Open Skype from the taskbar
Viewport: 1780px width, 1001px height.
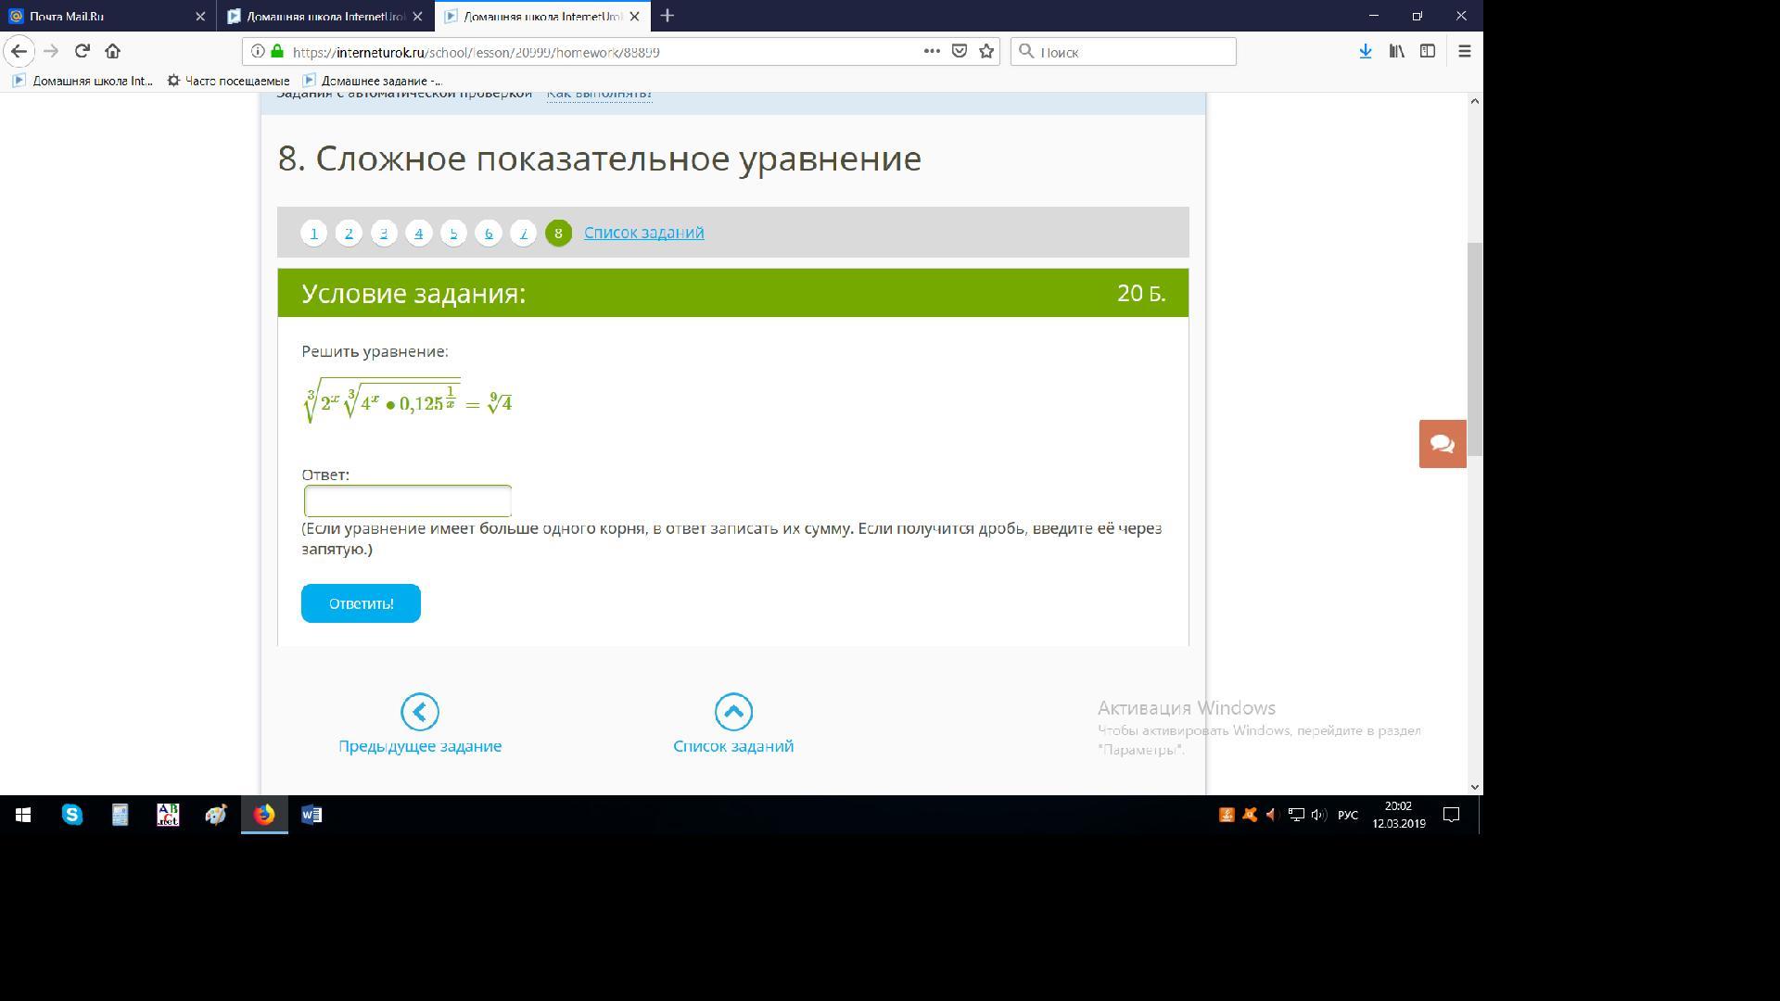(71, 815)
